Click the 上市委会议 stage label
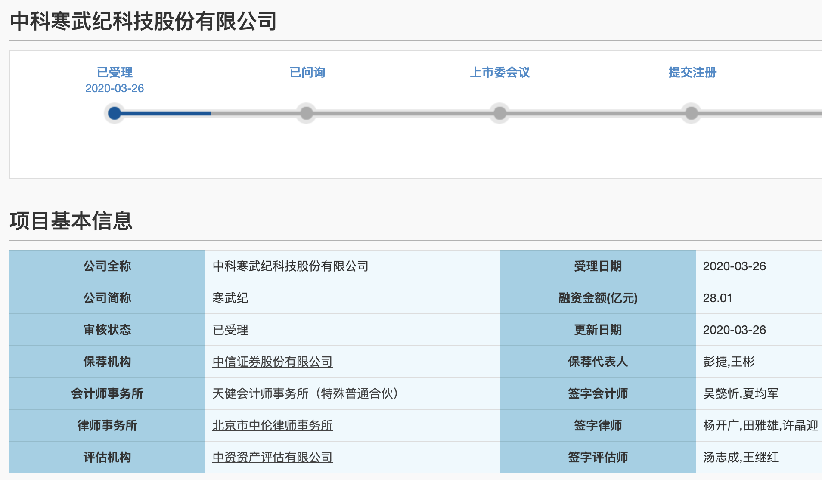The image size is (822, 480). (499, 72)
